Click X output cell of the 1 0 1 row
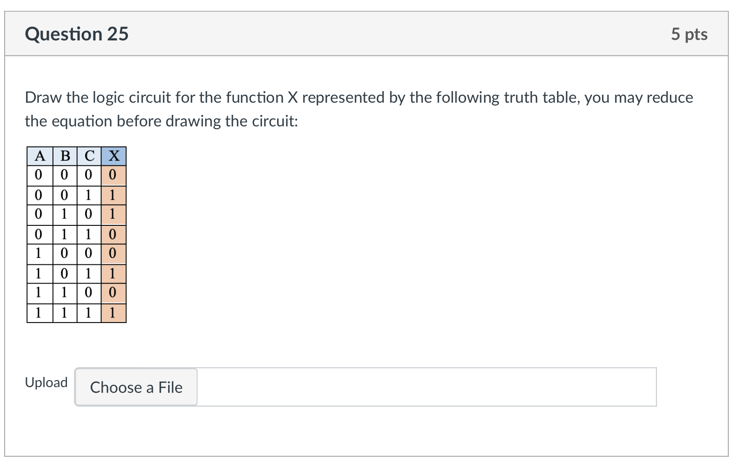The width and height of the screenshot is (740, 461). 113,273
